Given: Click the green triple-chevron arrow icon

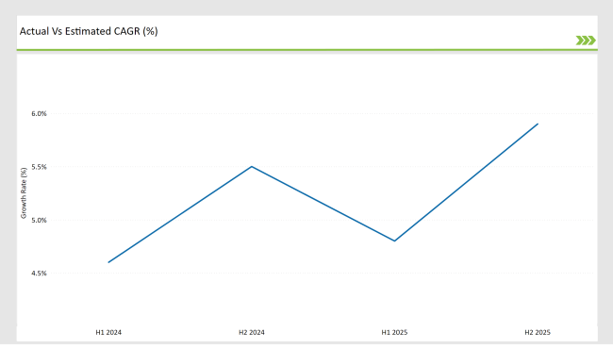Looking at the screenshot, I should point(586,41).
